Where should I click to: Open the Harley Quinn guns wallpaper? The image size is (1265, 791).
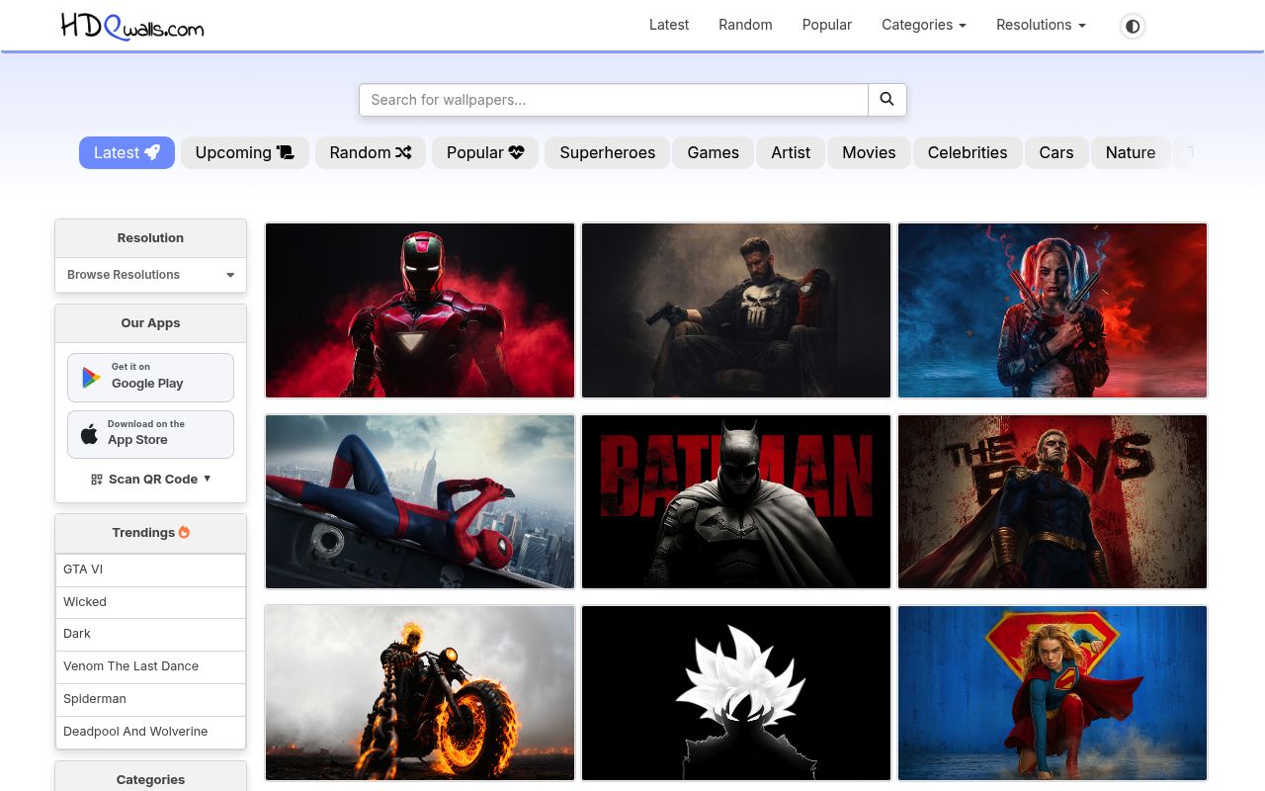1053,310
